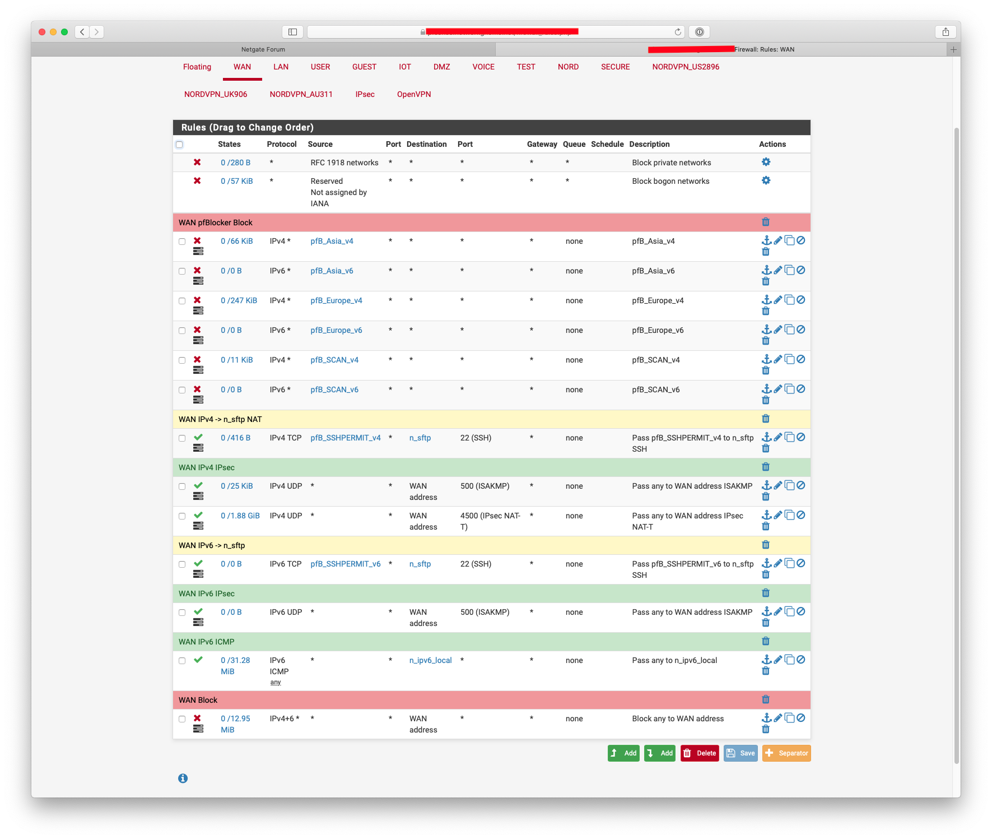Move checked rules above pfB_Europe_v6 via anchor
This screenshot has width=992, height=839.
point(767,330)
